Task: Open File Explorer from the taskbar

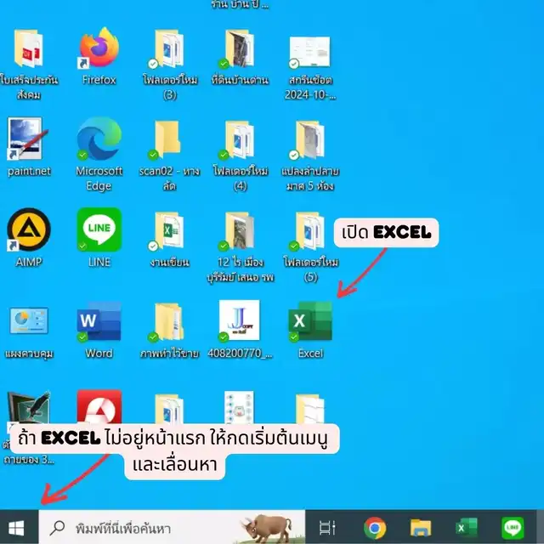Action: click(421, 528)
